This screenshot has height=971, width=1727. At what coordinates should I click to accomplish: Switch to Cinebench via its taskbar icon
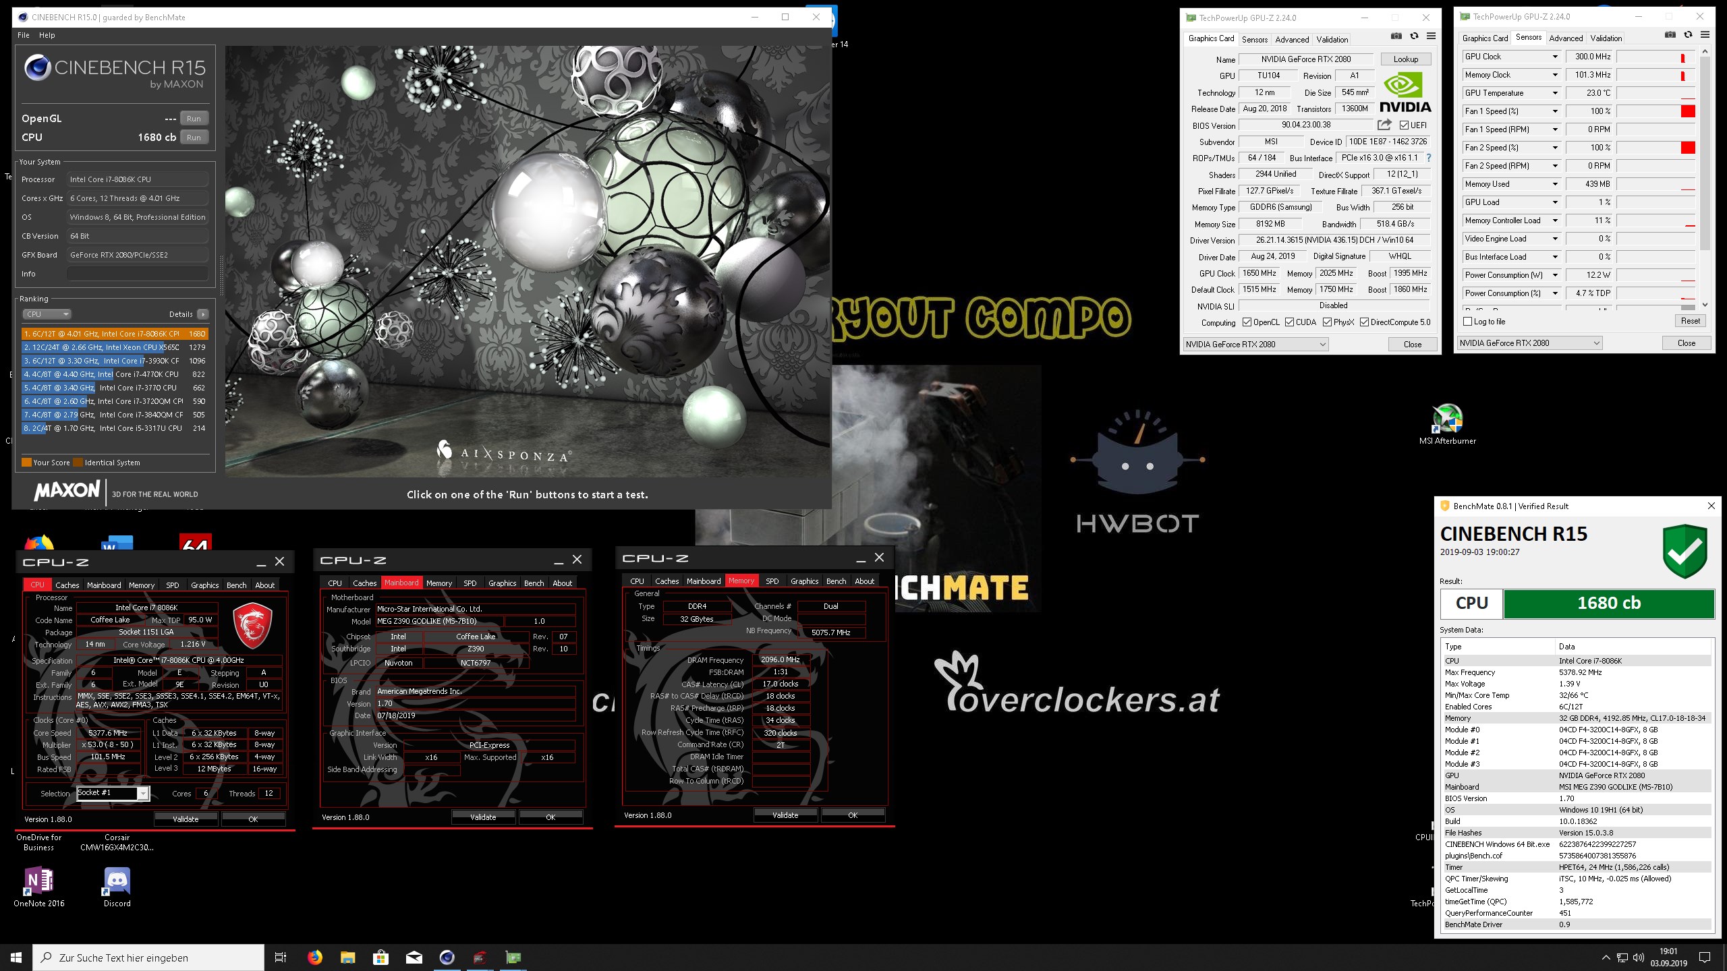click(447, 958)
